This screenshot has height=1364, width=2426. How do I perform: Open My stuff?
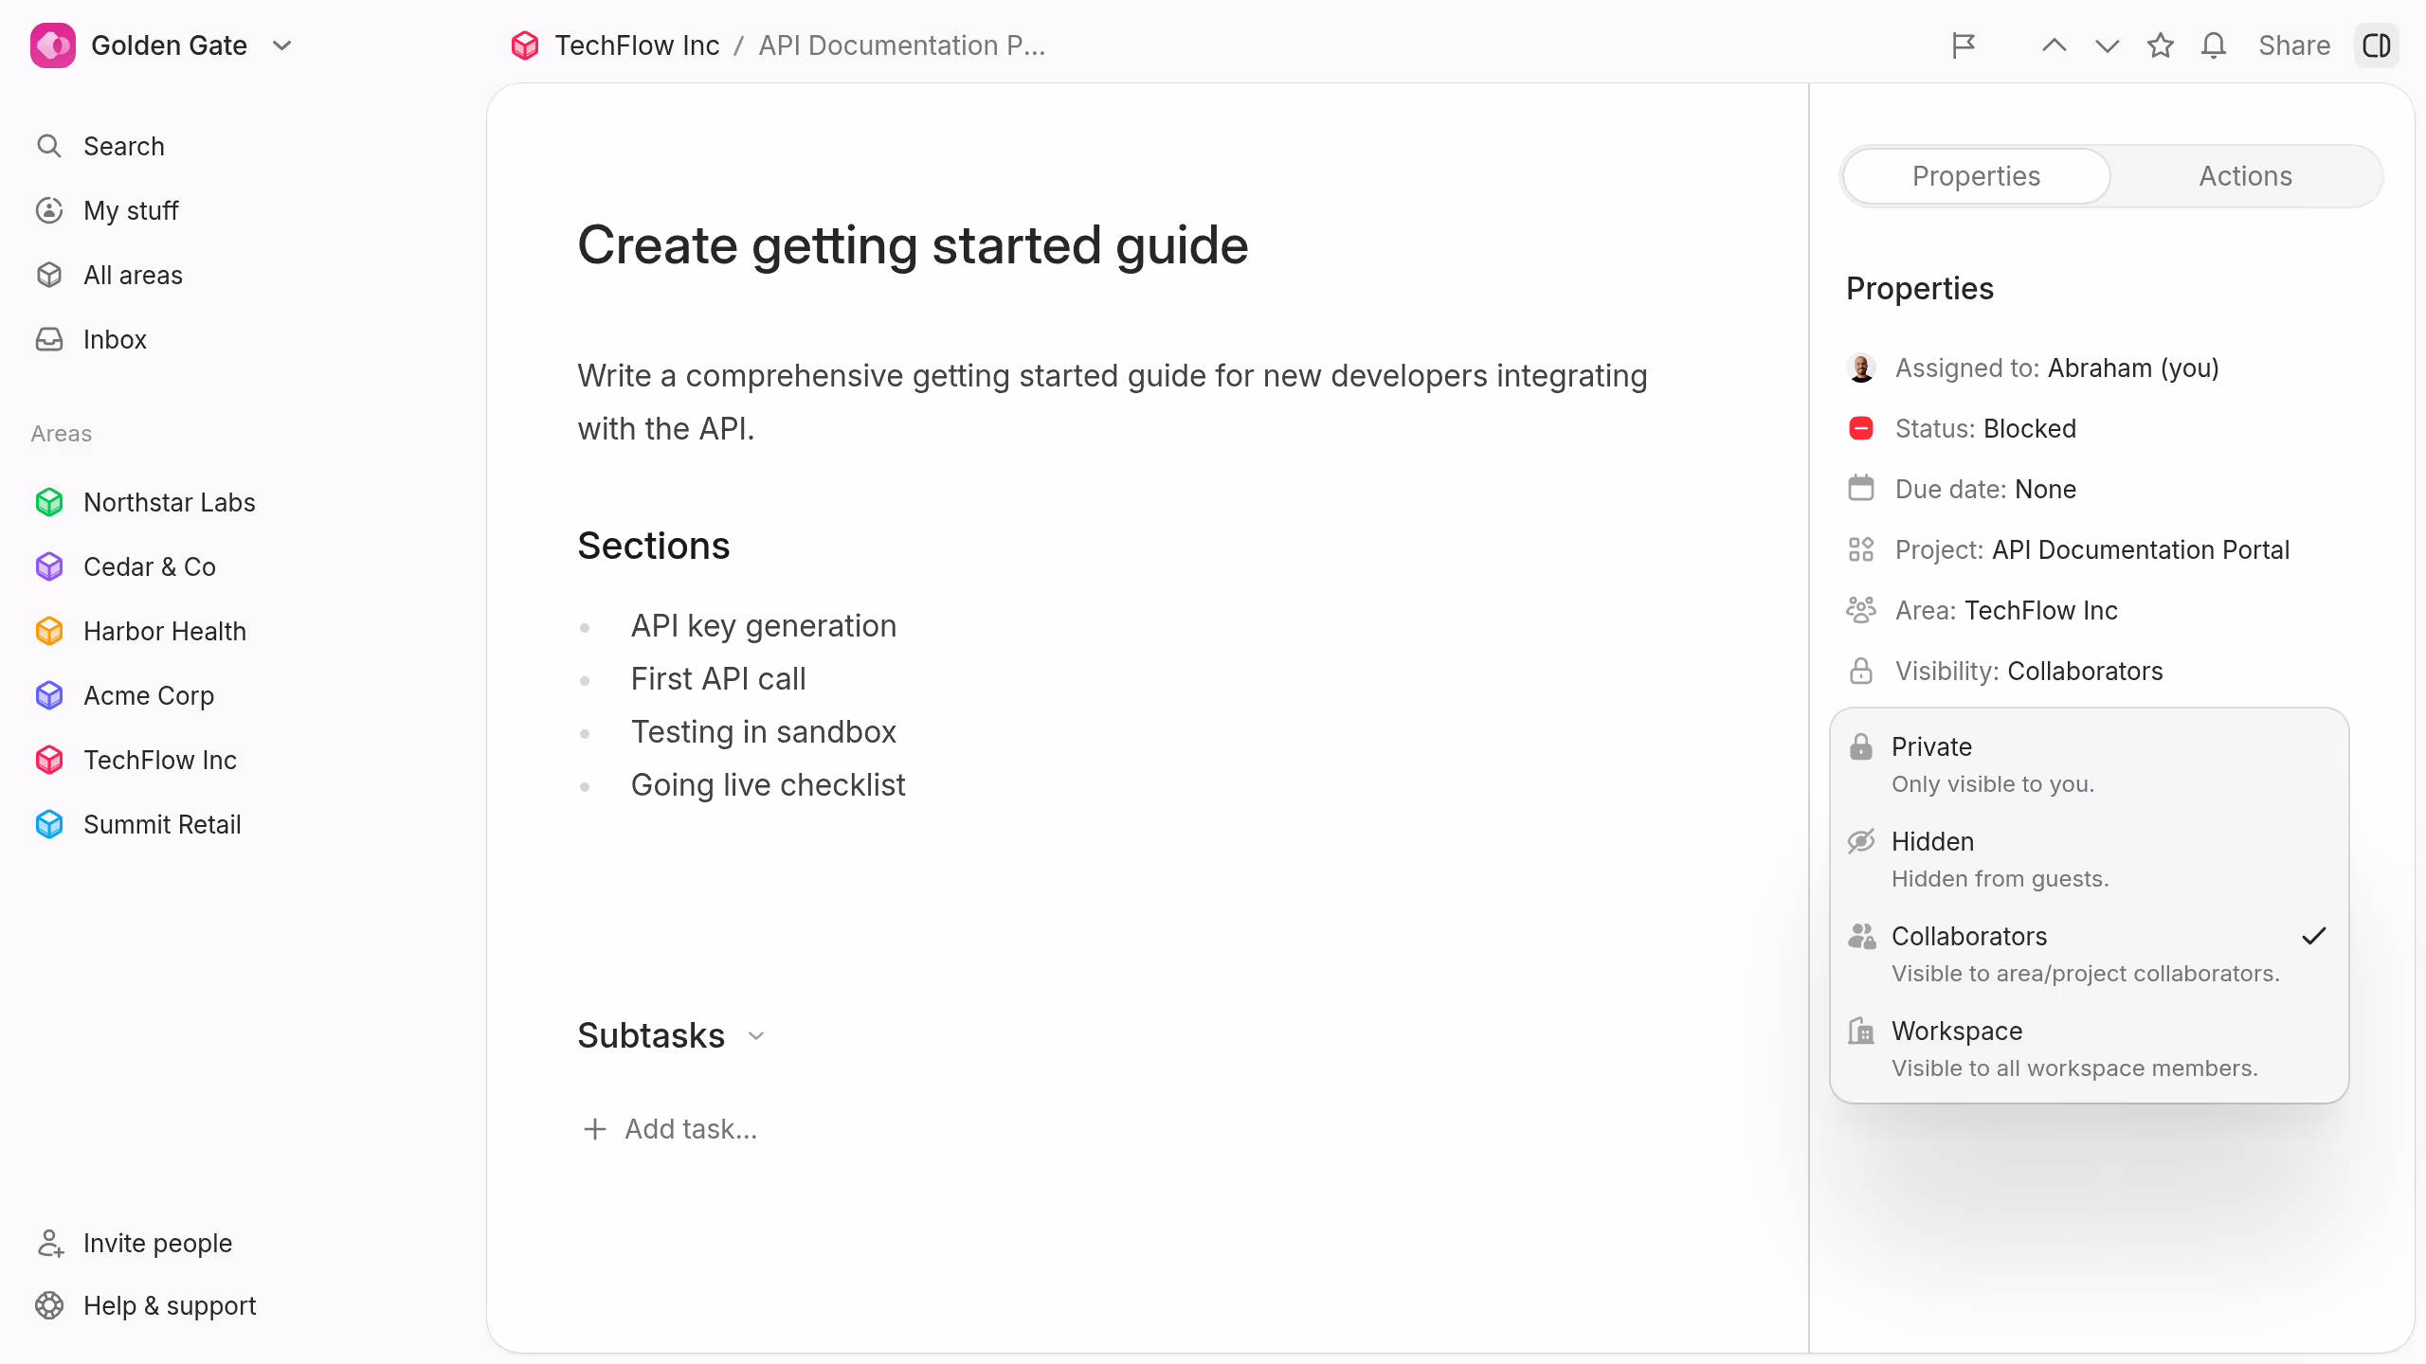(107, 210)
